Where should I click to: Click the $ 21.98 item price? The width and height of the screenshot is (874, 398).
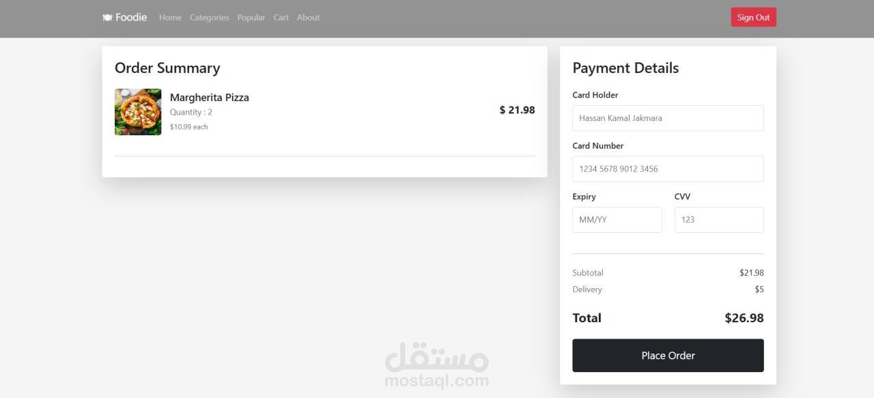click(517, 110)
